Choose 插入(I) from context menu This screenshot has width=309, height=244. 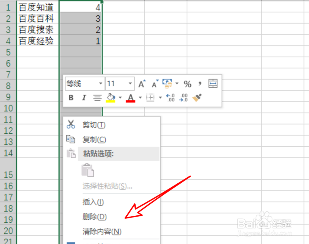click(112, 202)
